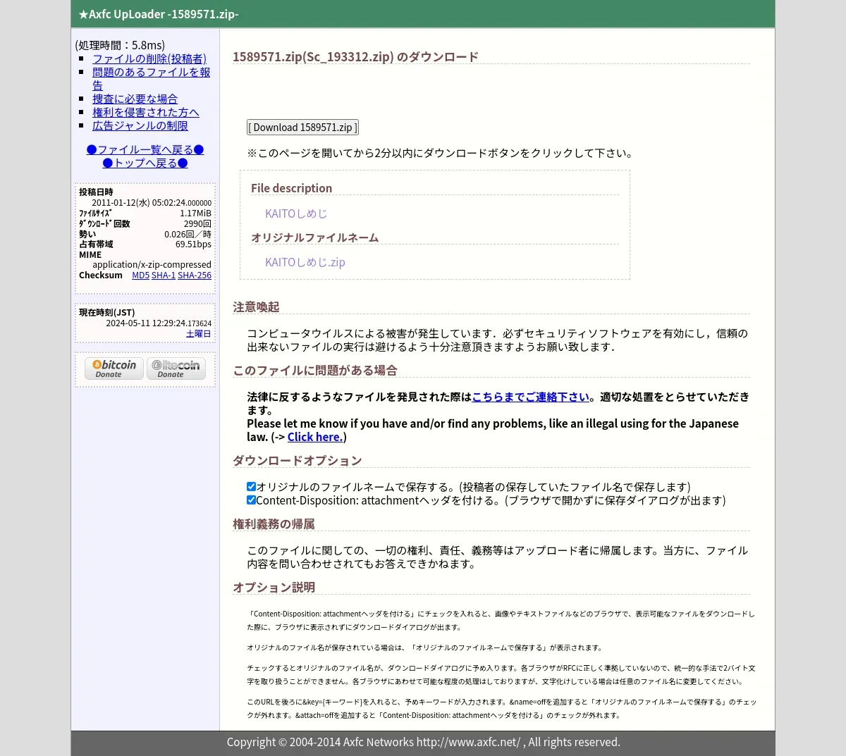Image resolution: width=846 pixels, height=756 pixels.
Task: Click the current time 2024-05-11 12:29:24
Action: pyautogui.click(x=159, y=323)
